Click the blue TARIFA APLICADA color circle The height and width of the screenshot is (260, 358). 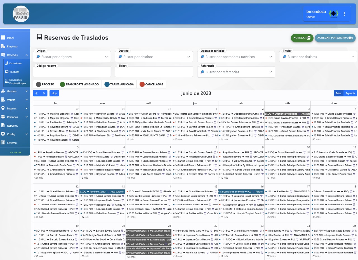coord(107,84)
